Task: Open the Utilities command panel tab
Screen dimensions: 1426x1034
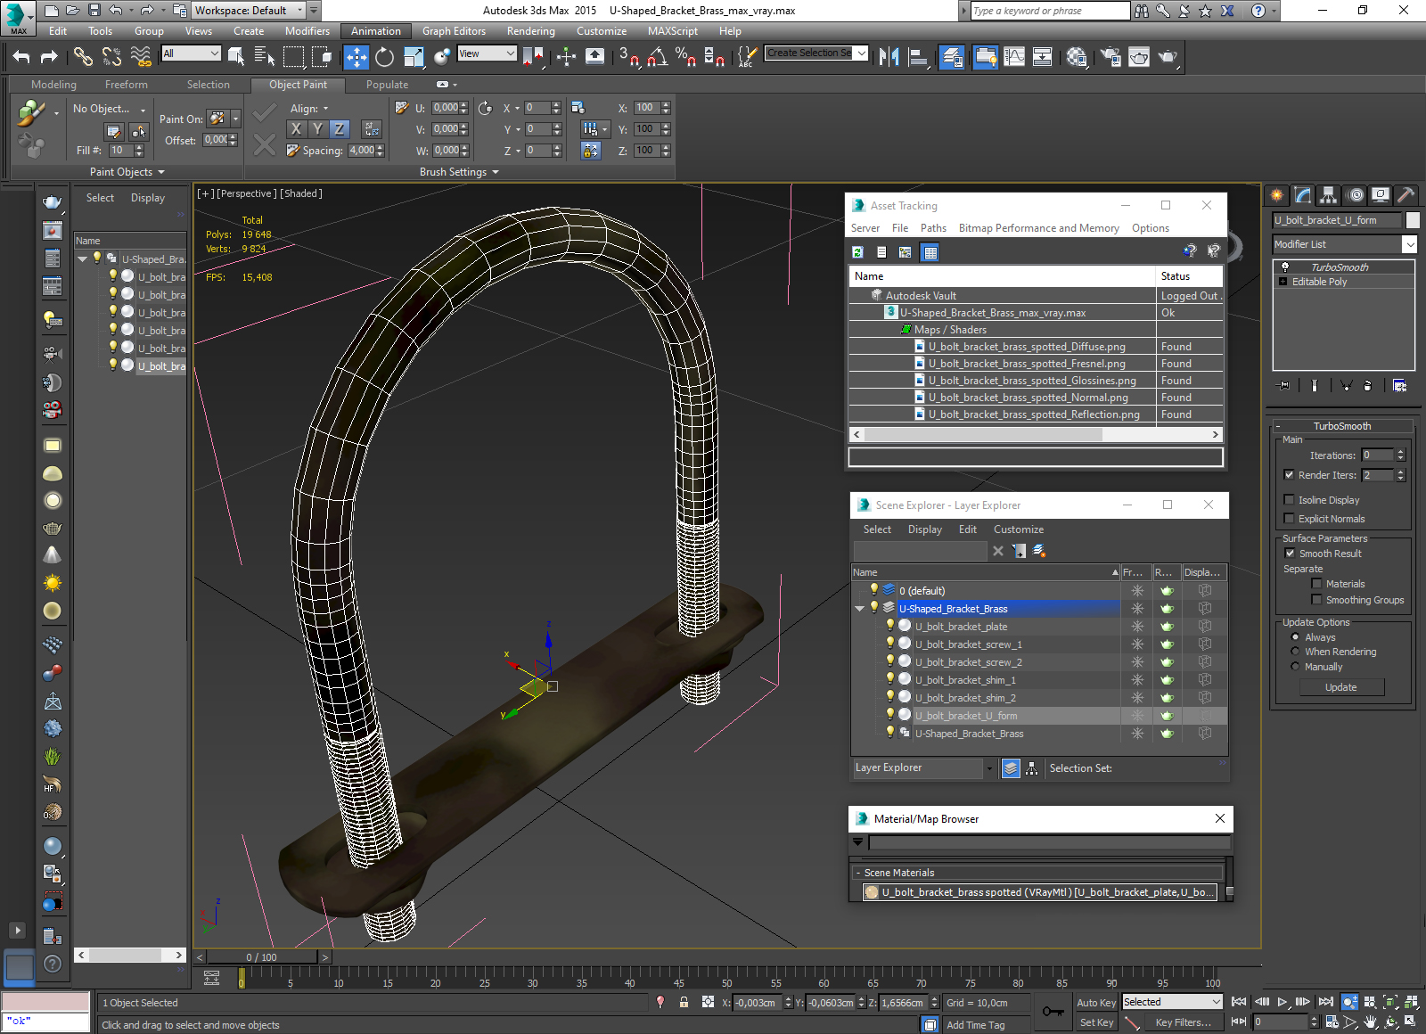Action: click(1406, 194)
